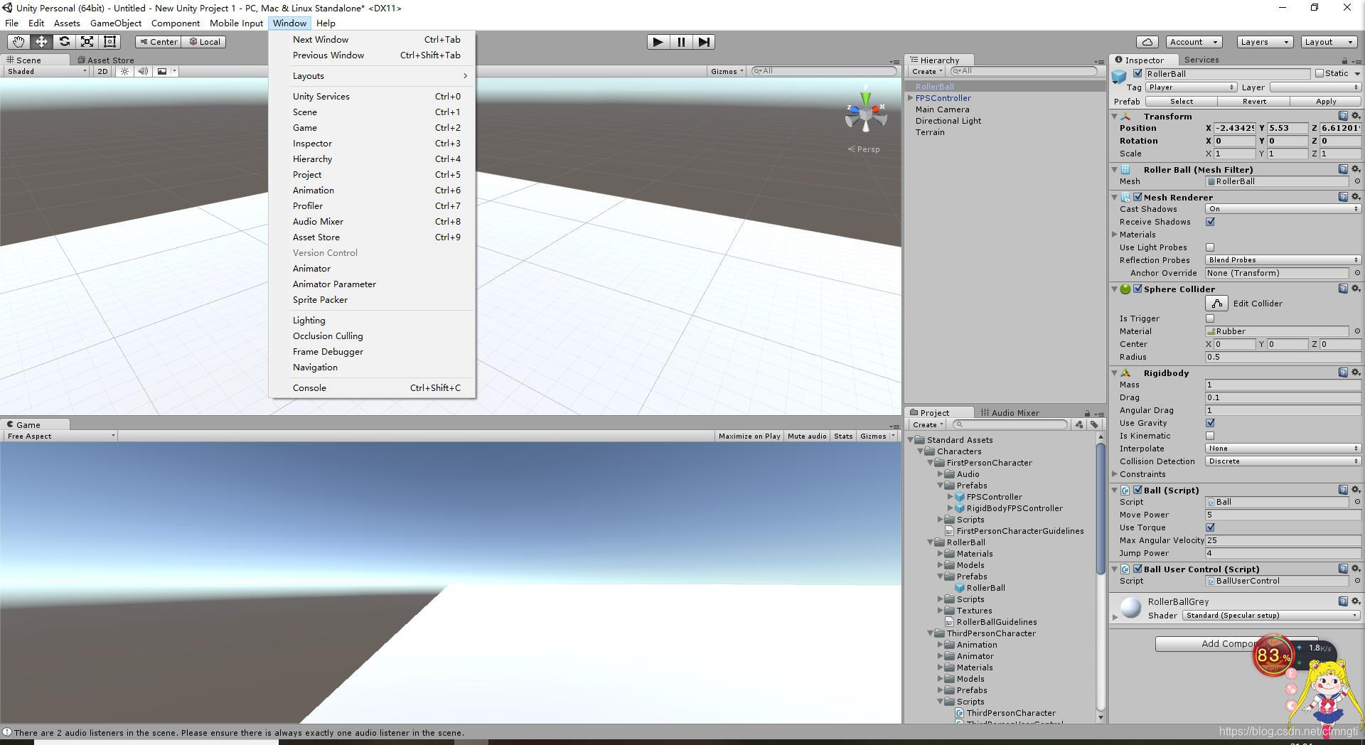Select the Rect transform tool
Viewport: 1365px width, 745px height.
click(109, 42)
